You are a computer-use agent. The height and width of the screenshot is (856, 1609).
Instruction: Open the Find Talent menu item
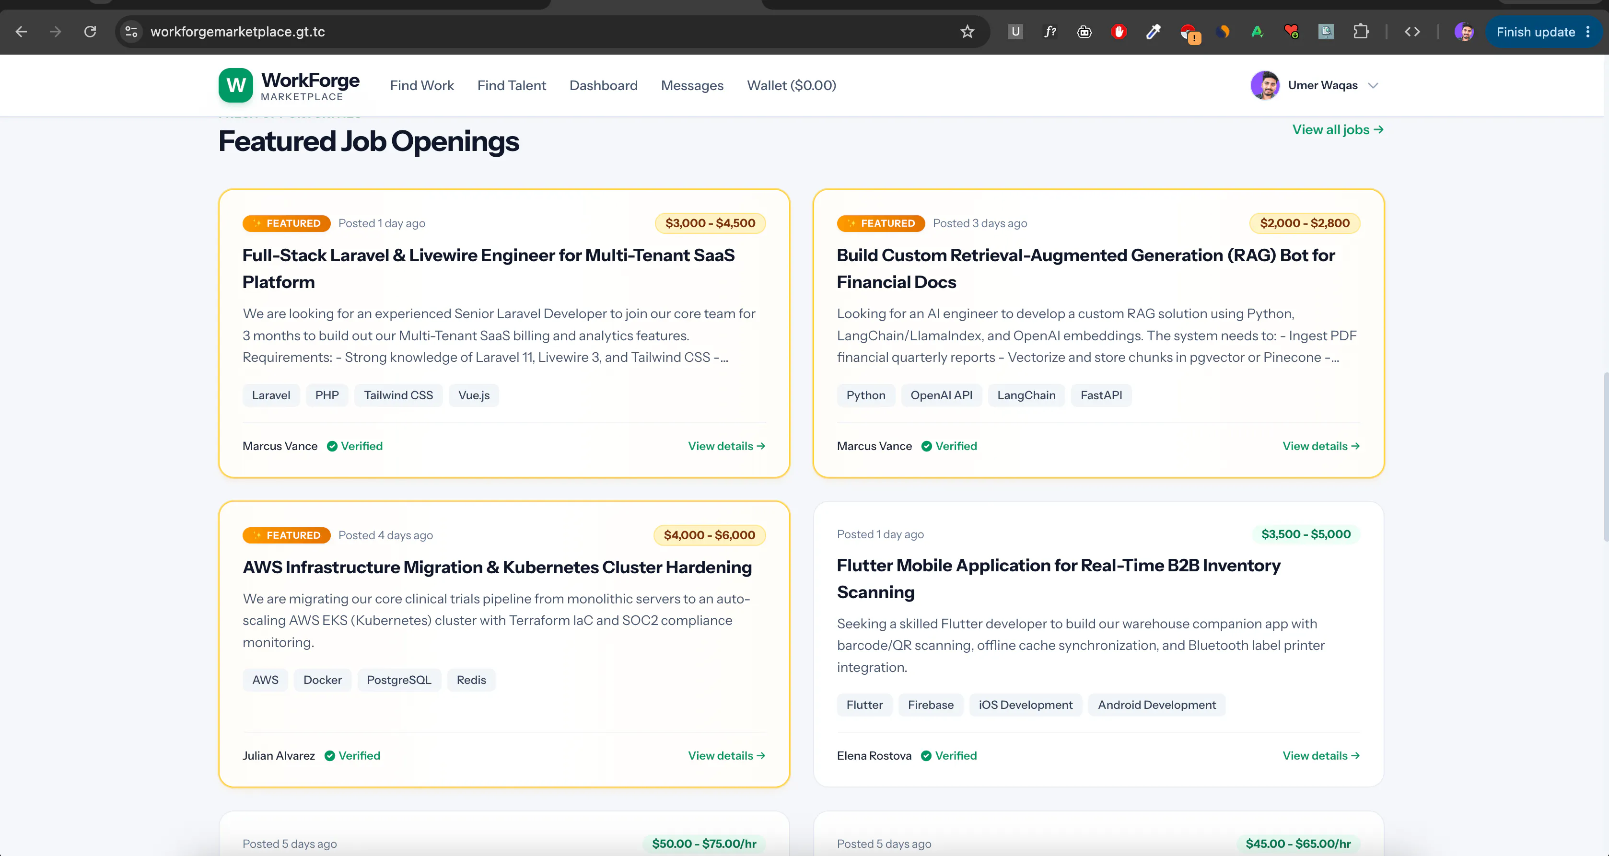[512, 85]
